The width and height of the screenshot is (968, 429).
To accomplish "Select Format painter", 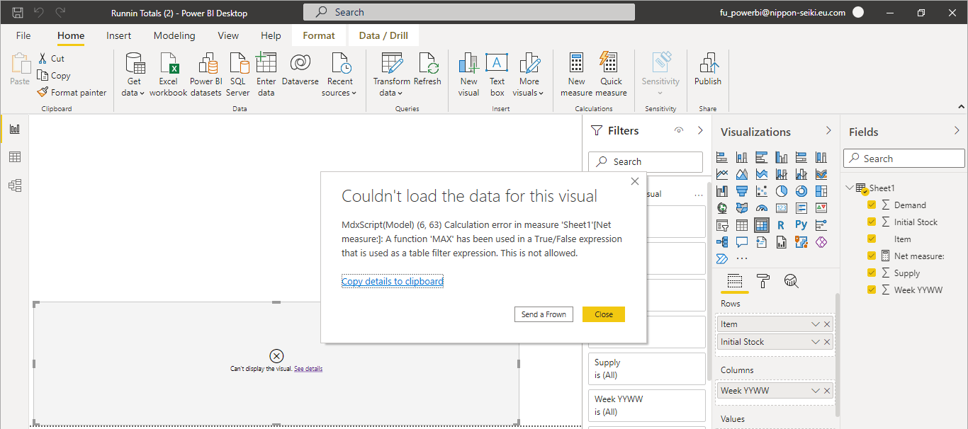I will pyautogui.click(x=72, y=93).
